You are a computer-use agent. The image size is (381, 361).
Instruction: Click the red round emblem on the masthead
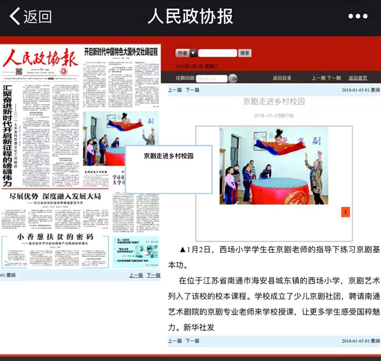(x=64, y=71)
